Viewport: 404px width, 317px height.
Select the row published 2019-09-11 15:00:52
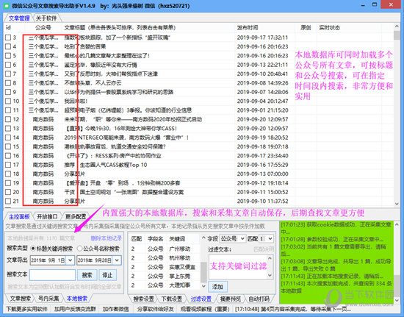[199, 192]
